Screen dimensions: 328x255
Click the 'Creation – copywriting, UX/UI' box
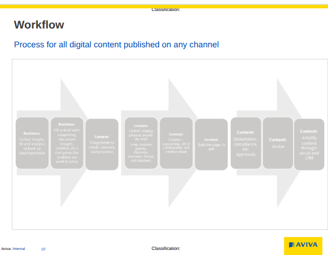click(176, 143)
